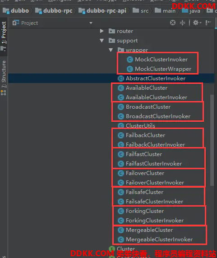This screenshot has width=217, height=258.
Task: Click abstract class icon beside AbstractClusterInvoker
Action: tap(121, 78)
